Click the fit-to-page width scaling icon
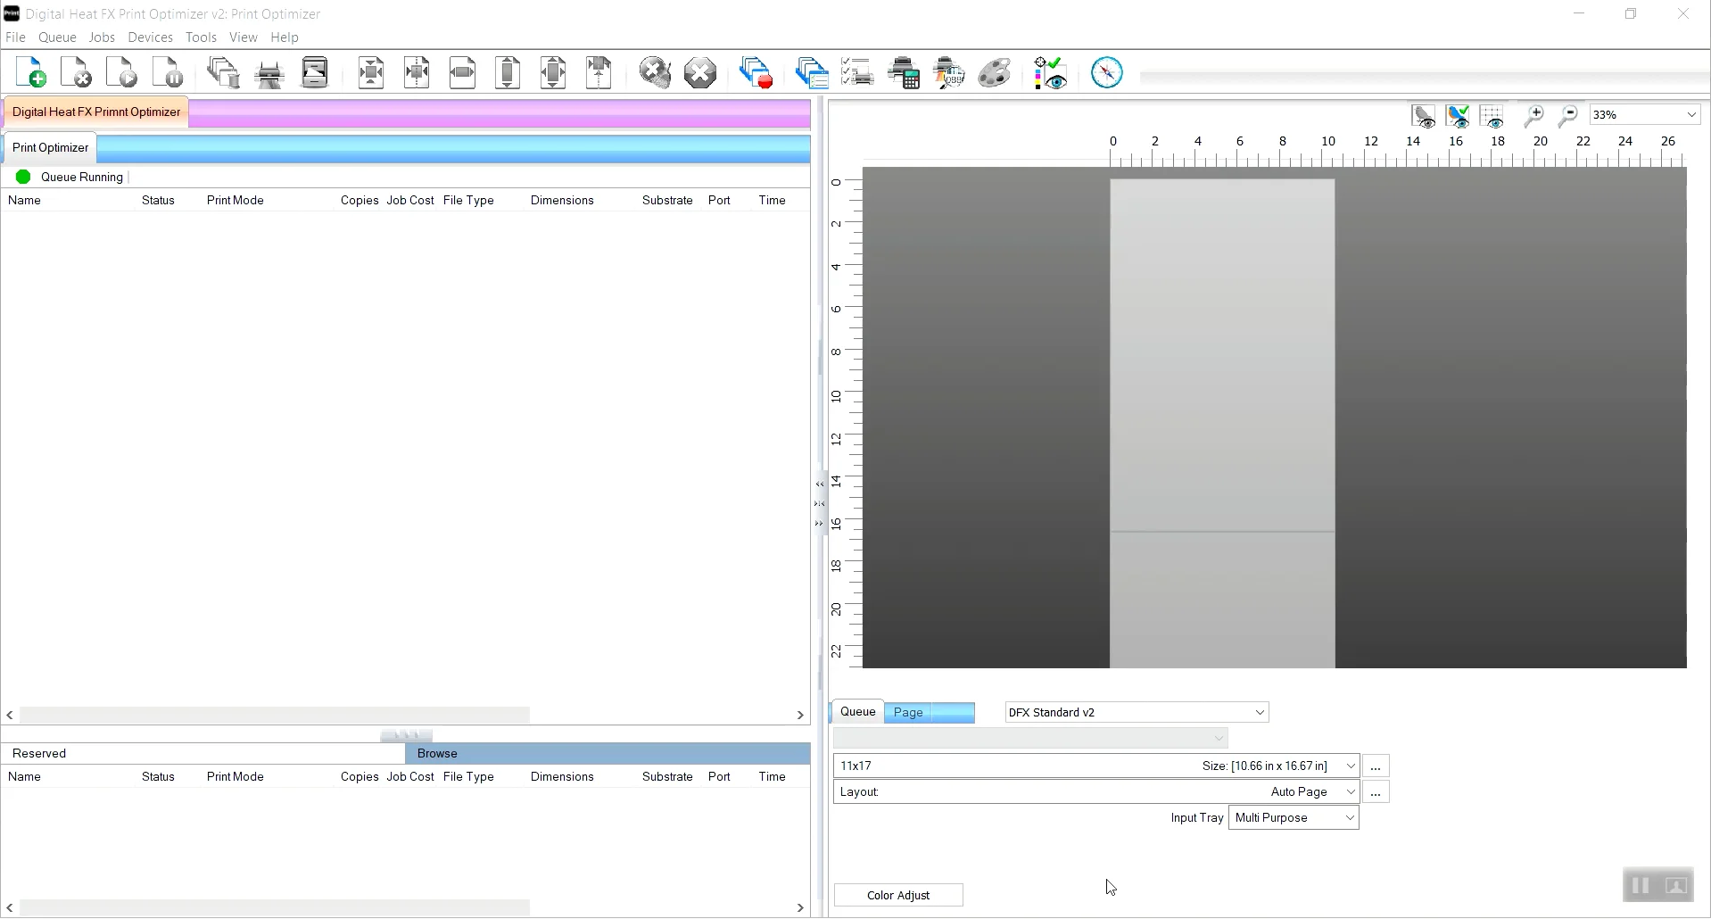 click(462, 72)
